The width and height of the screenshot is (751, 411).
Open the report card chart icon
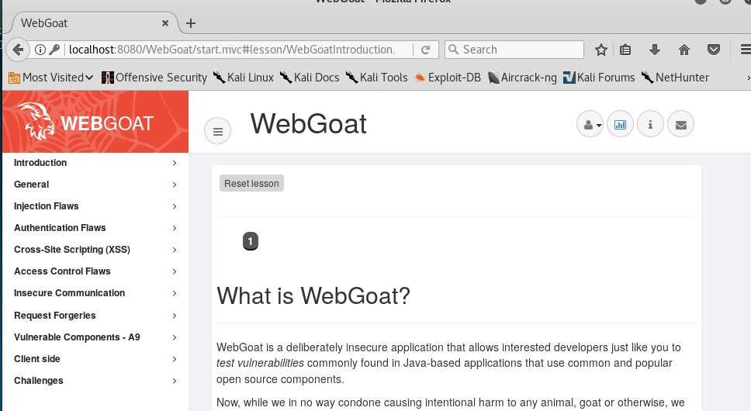click(620, 124)
